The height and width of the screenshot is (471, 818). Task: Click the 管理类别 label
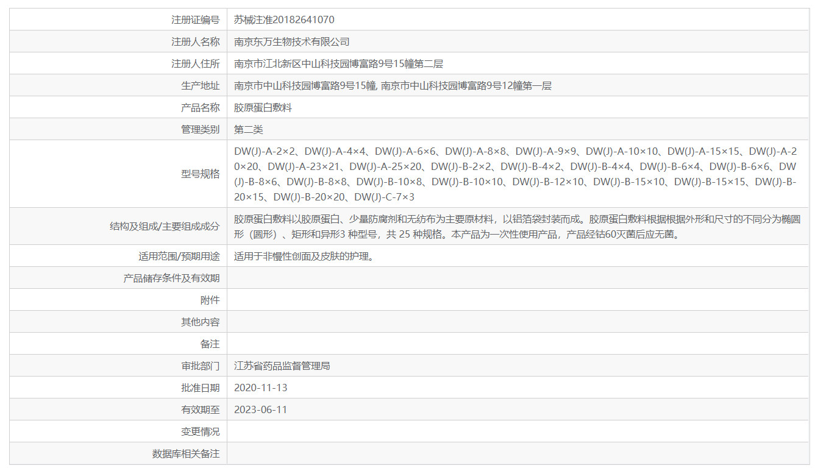point(200,129)
